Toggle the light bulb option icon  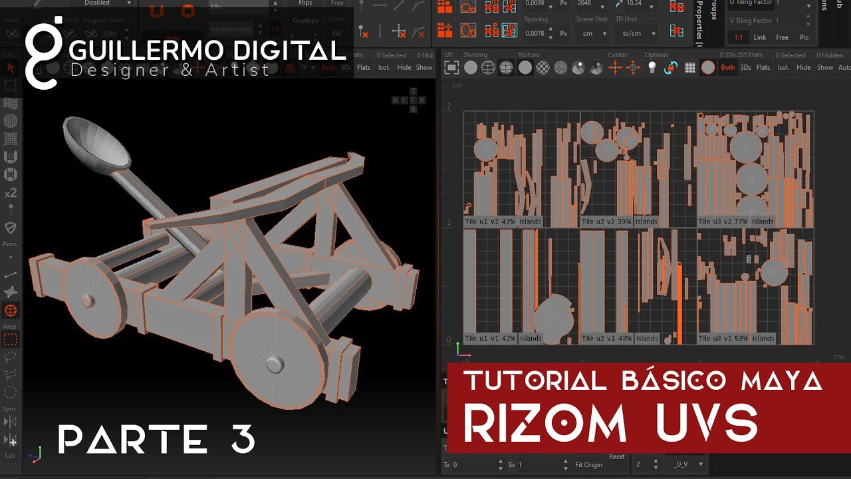652,67
